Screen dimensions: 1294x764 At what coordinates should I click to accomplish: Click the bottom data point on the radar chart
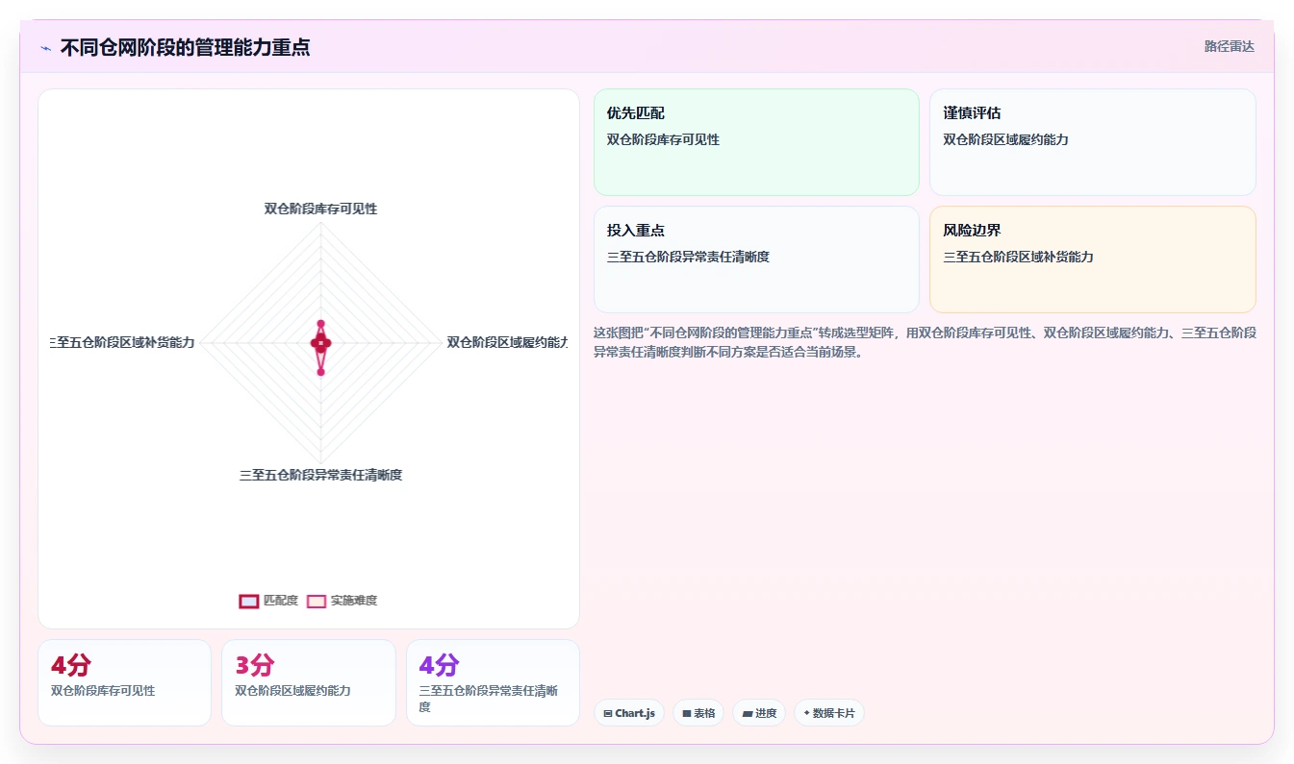pos(320,371)
